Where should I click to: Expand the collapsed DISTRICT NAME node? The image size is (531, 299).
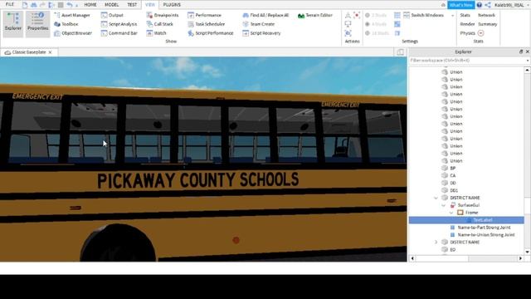click(x=436, y=242)
